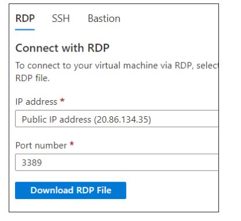Click the Port number label

point(41,145)
